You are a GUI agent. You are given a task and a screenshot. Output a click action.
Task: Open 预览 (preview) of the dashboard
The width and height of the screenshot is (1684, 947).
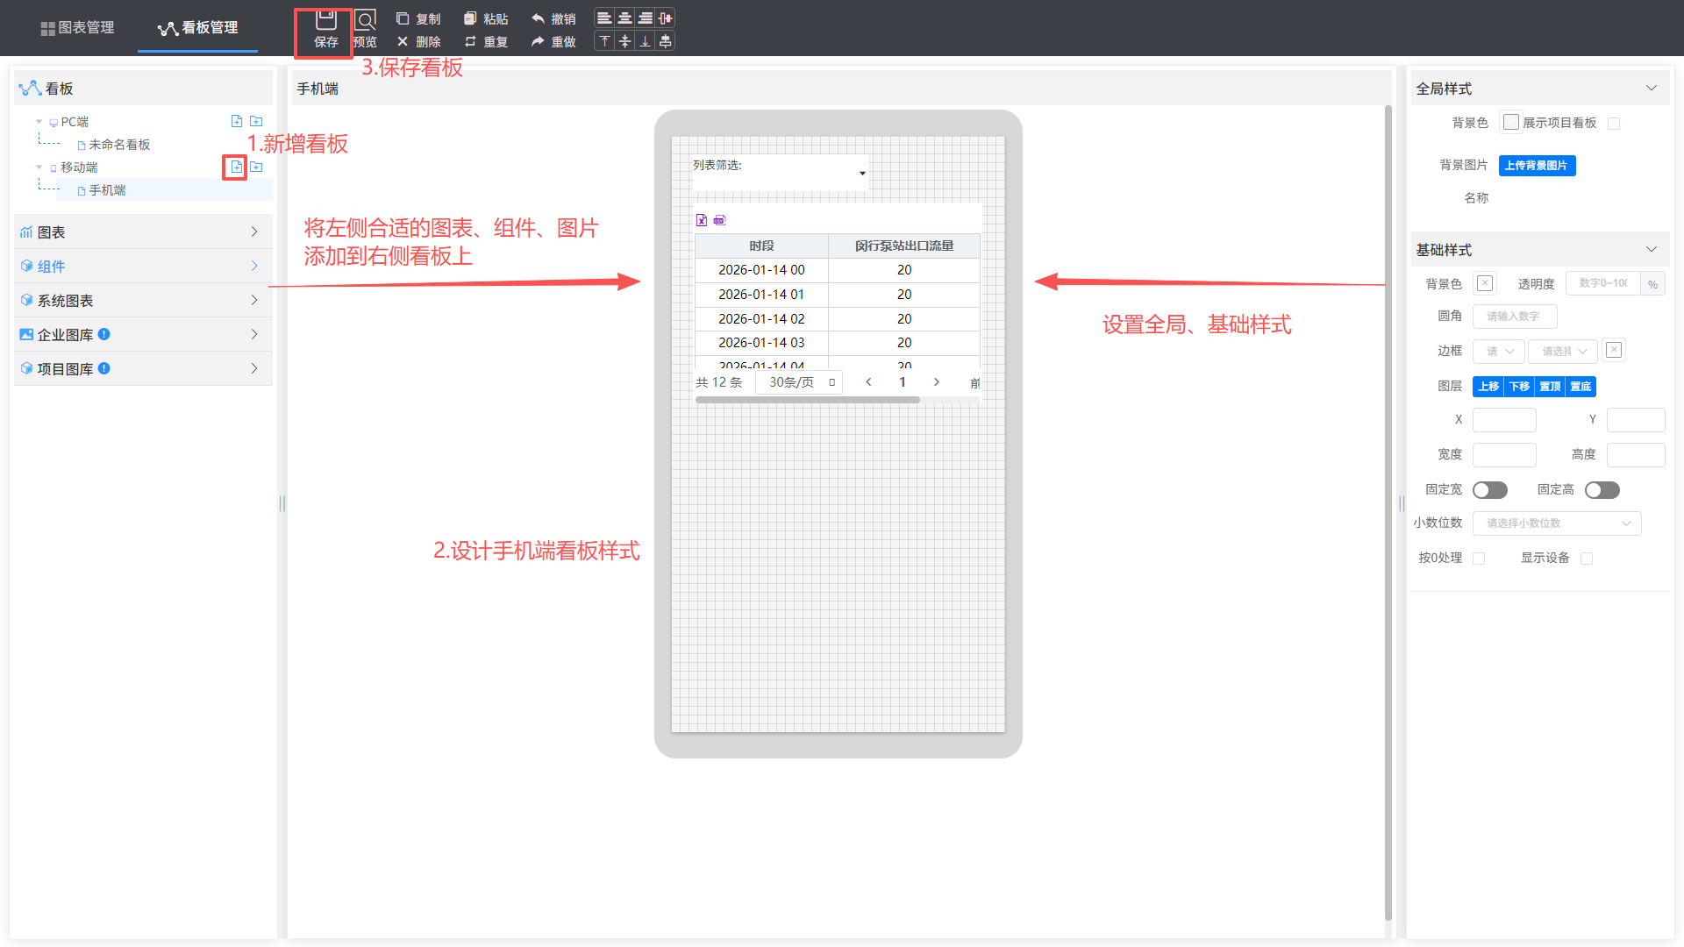click(x=365, y=20)
